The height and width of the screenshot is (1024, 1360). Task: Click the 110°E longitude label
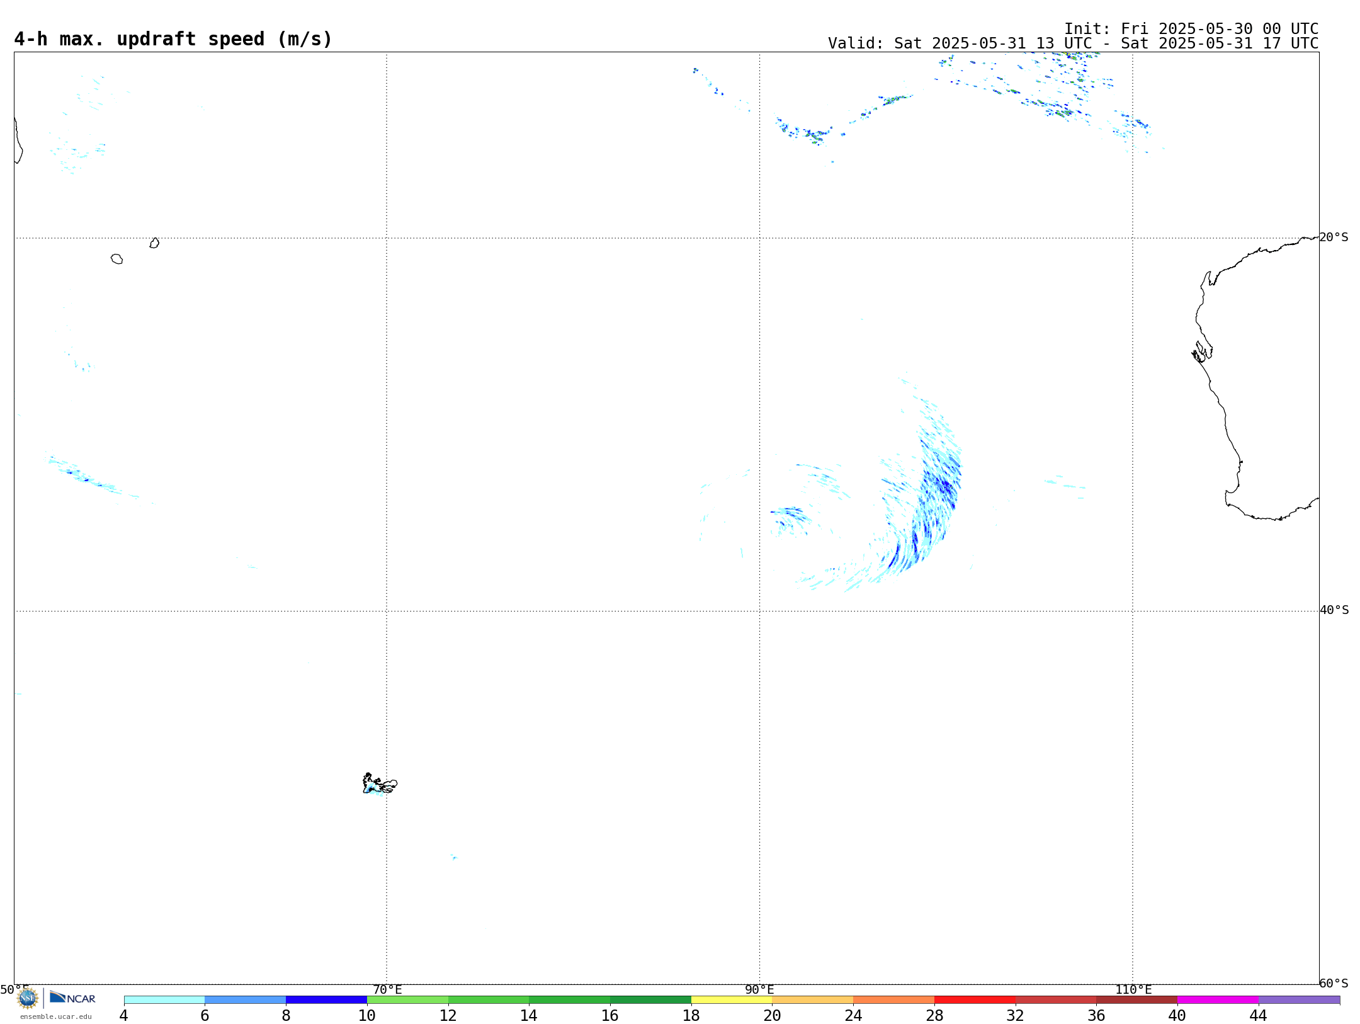click(x=1133, y=990)
